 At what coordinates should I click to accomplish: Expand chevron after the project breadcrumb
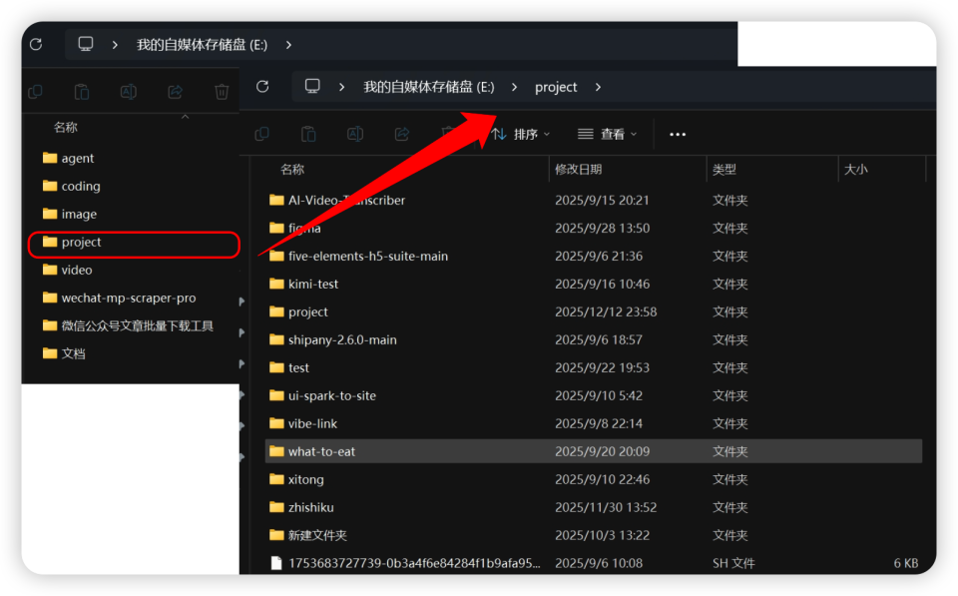tap(598, 87)
